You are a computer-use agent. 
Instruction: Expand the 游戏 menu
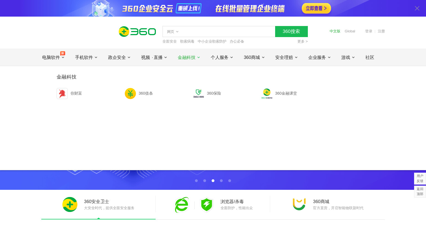(x=348, y=57)
